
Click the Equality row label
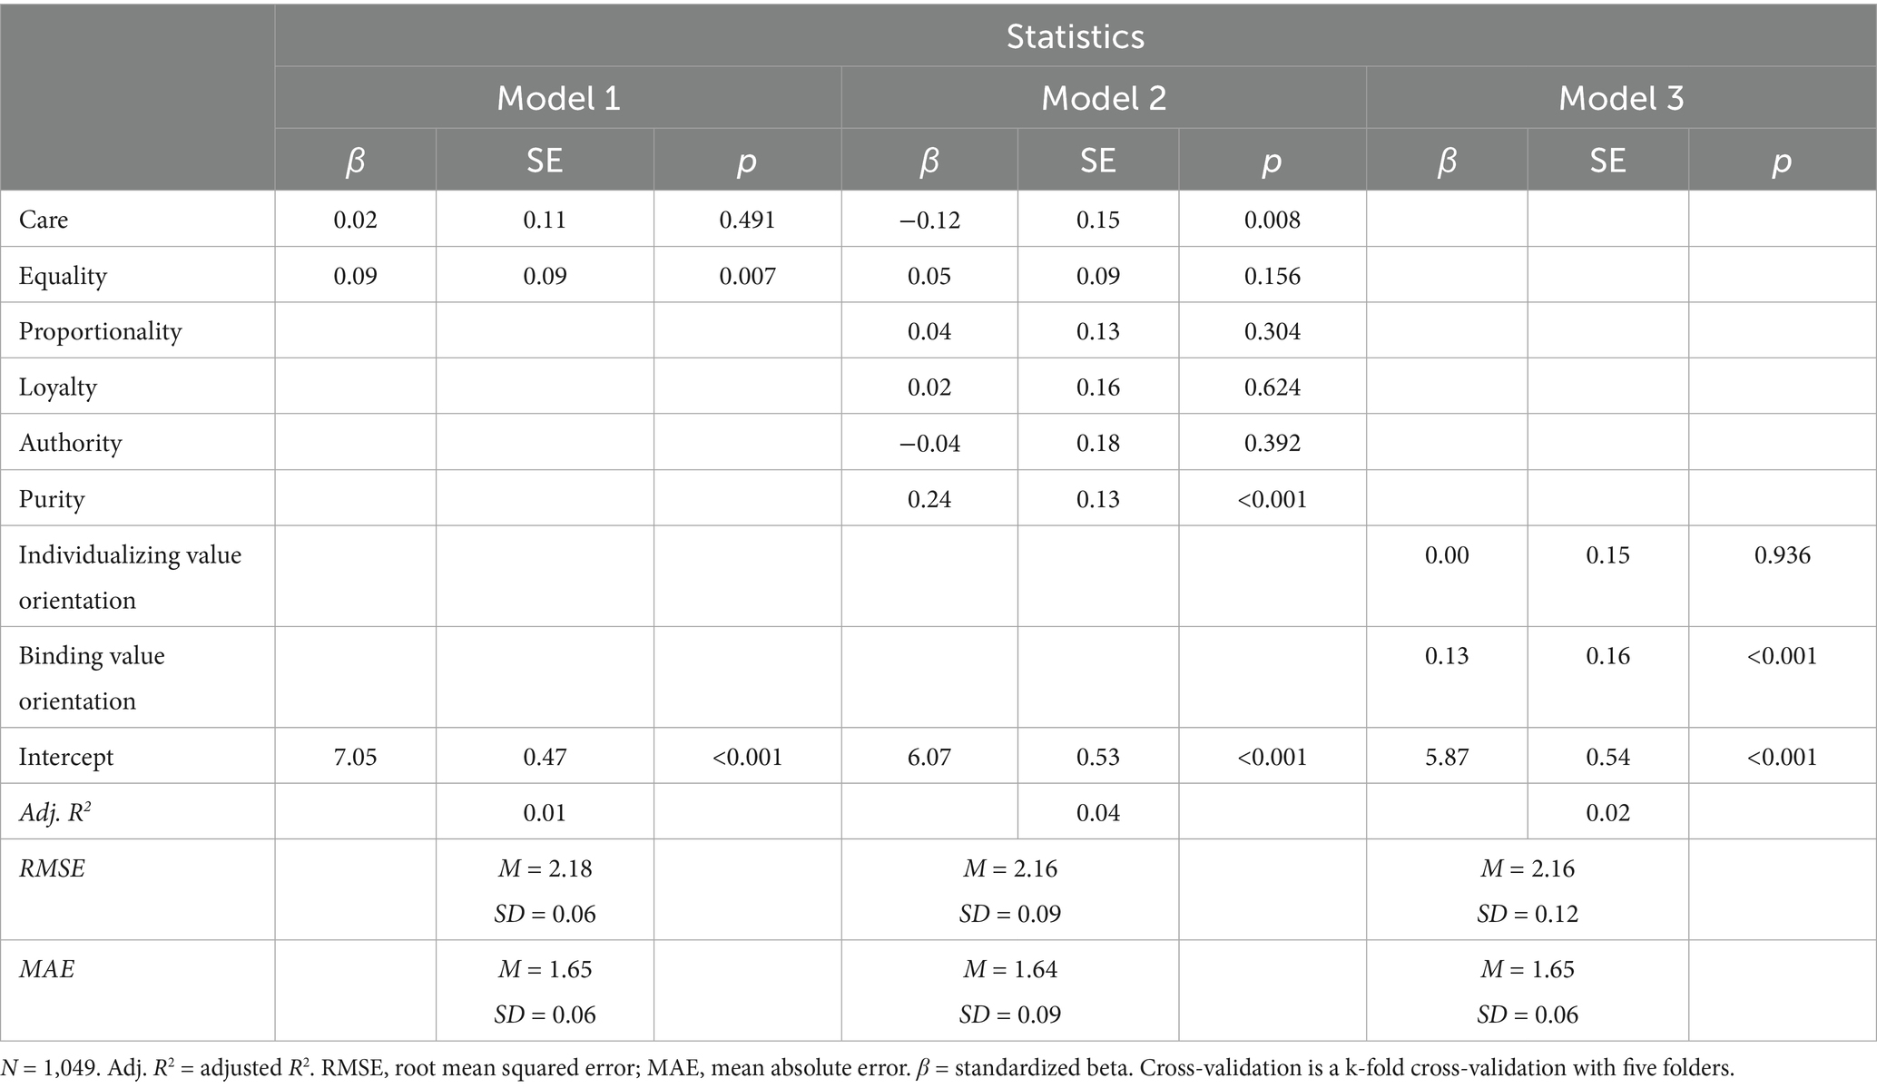point(63,276)
